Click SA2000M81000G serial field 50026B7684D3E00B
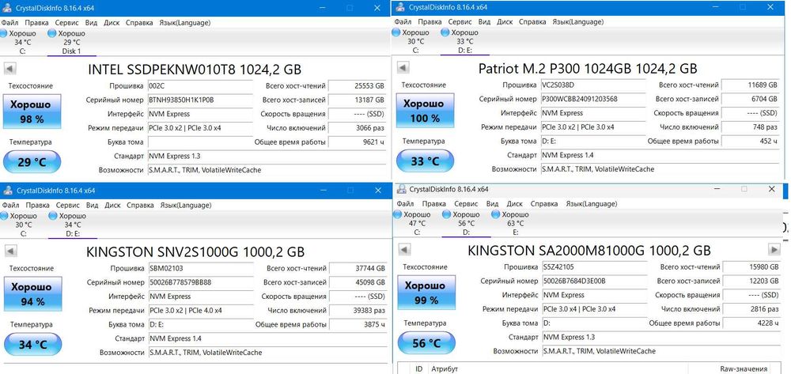Screen dimensions: 791x374 (x=594, y=281)
